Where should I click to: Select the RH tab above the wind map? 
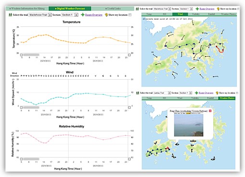tap(164, 14)
